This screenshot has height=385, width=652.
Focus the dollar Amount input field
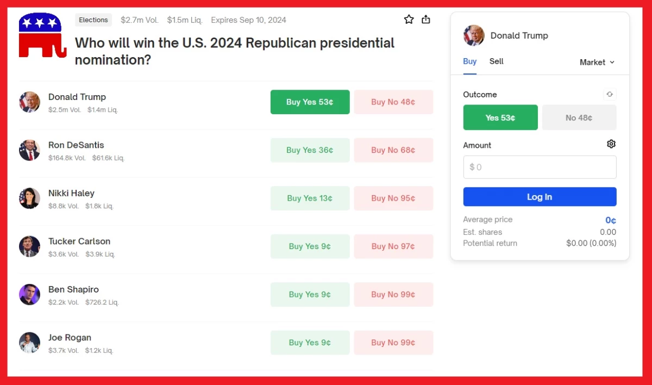[540, 167]
